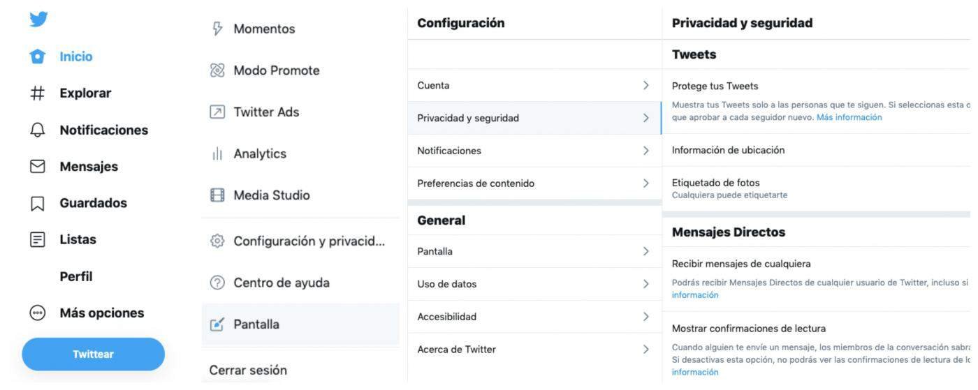Open the Accesibilidad settings row
978x390 pixels.
click(534, 317)
